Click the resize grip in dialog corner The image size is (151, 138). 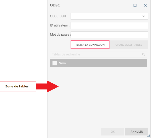tap(149, 136)
